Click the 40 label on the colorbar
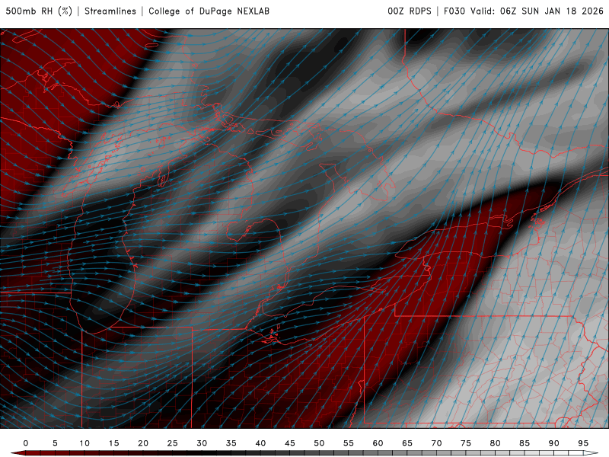 [x=260, y=443]
